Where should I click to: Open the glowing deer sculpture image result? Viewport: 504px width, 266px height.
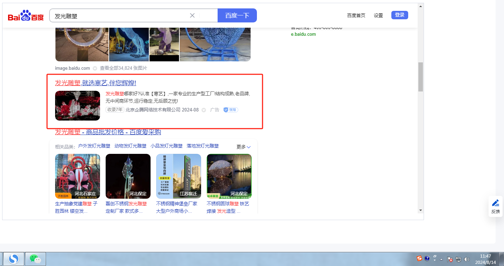click(x=129, y=45)
